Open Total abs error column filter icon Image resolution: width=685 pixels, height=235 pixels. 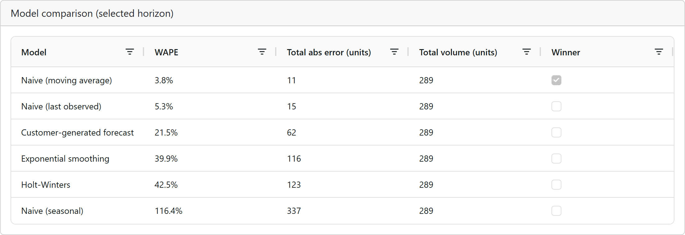click(x=394, y=52)
